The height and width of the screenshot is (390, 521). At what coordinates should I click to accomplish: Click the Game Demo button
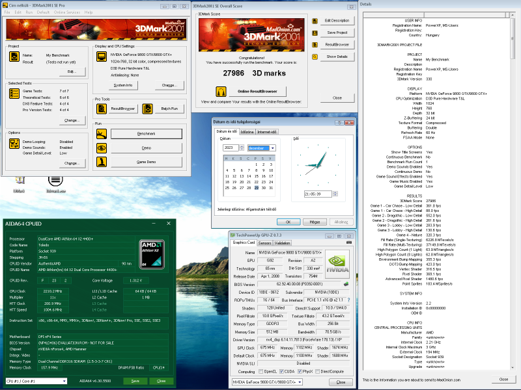tap(146, 162)
